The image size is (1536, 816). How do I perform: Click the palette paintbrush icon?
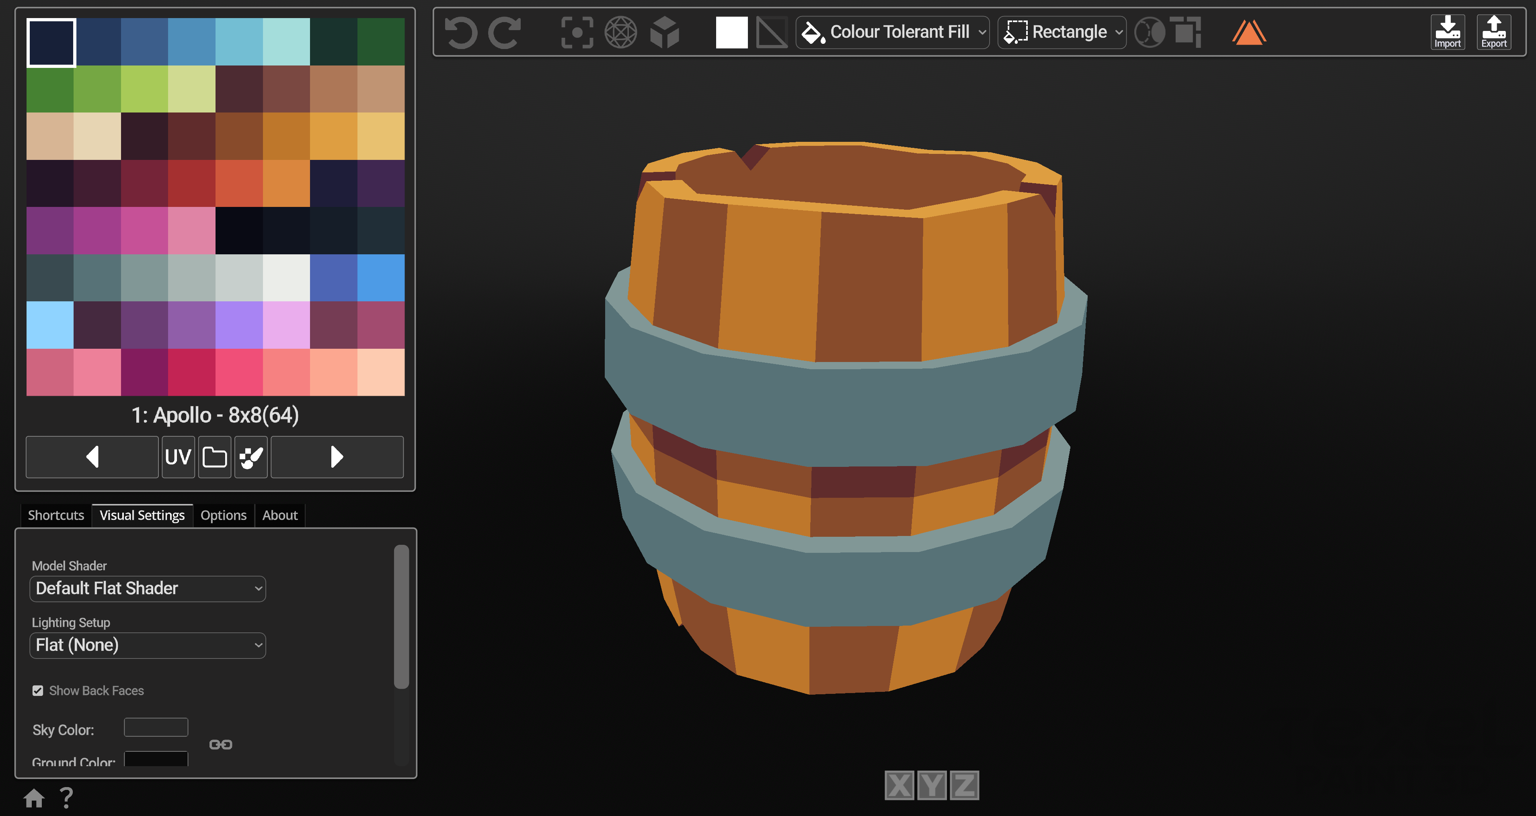coord(251,457)
